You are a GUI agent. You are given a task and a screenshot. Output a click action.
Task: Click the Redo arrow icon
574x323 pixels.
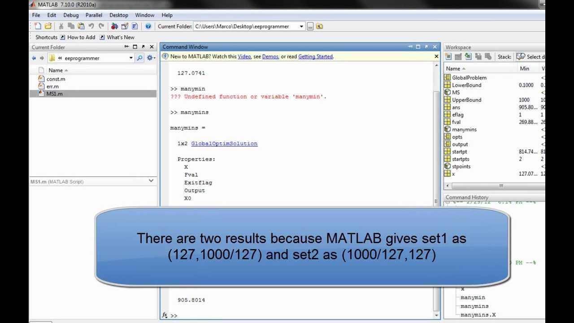click(101, 26)
